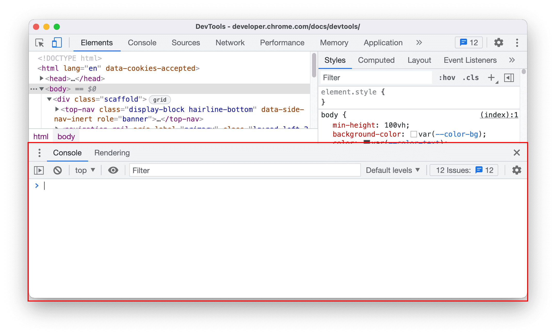Switch to the Computed styles tab
This screenshot has width=556, height=336.
coord(376,60)
